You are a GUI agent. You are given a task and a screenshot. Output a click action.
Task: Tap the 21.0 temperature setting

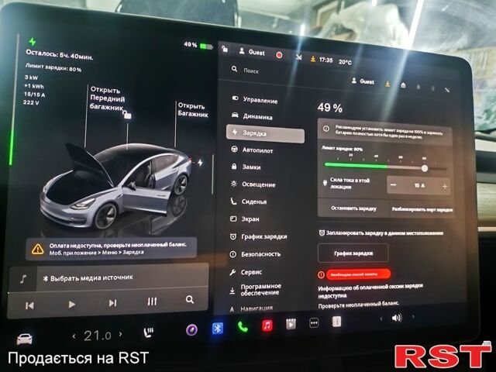98,336
